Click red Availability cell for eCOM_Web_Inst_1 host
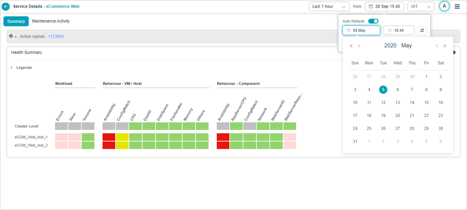This screenshot has height=210, width=467. [109, 137]
